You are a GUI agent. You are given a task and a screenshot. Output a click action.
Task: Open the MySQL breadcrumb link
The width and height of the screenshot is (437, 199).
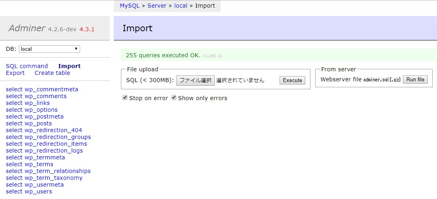130,6
